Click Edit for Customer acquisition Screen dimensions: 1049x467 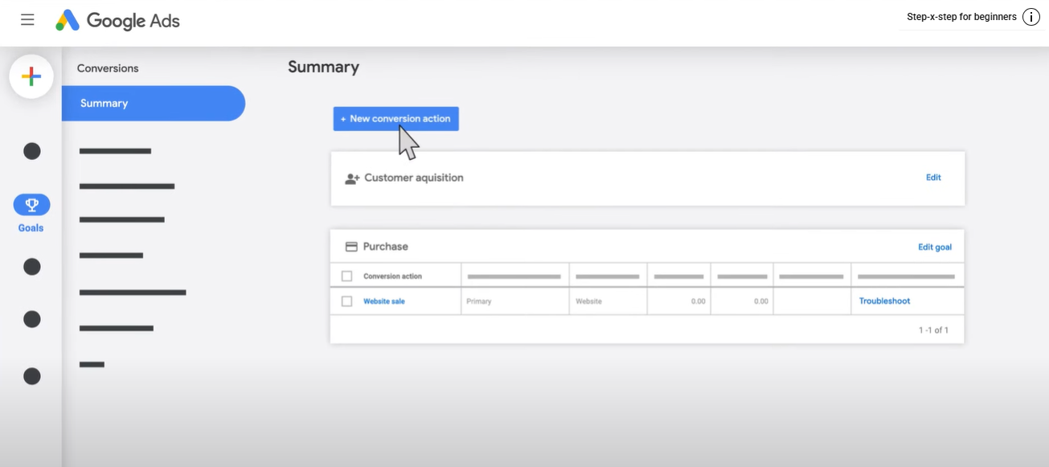(933, 178)
